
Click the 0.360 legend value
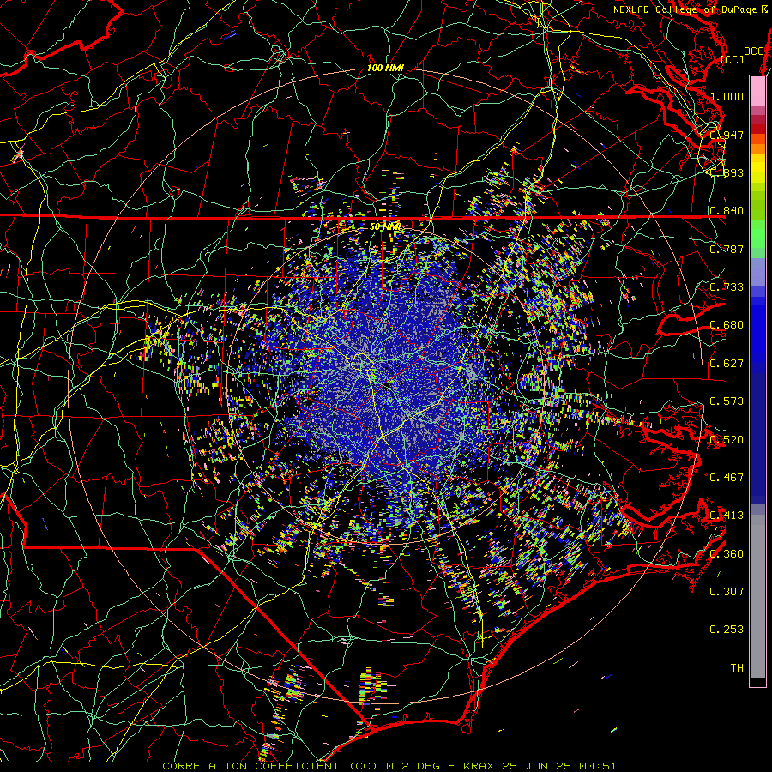pyautogui.click(x=727, y=554)
